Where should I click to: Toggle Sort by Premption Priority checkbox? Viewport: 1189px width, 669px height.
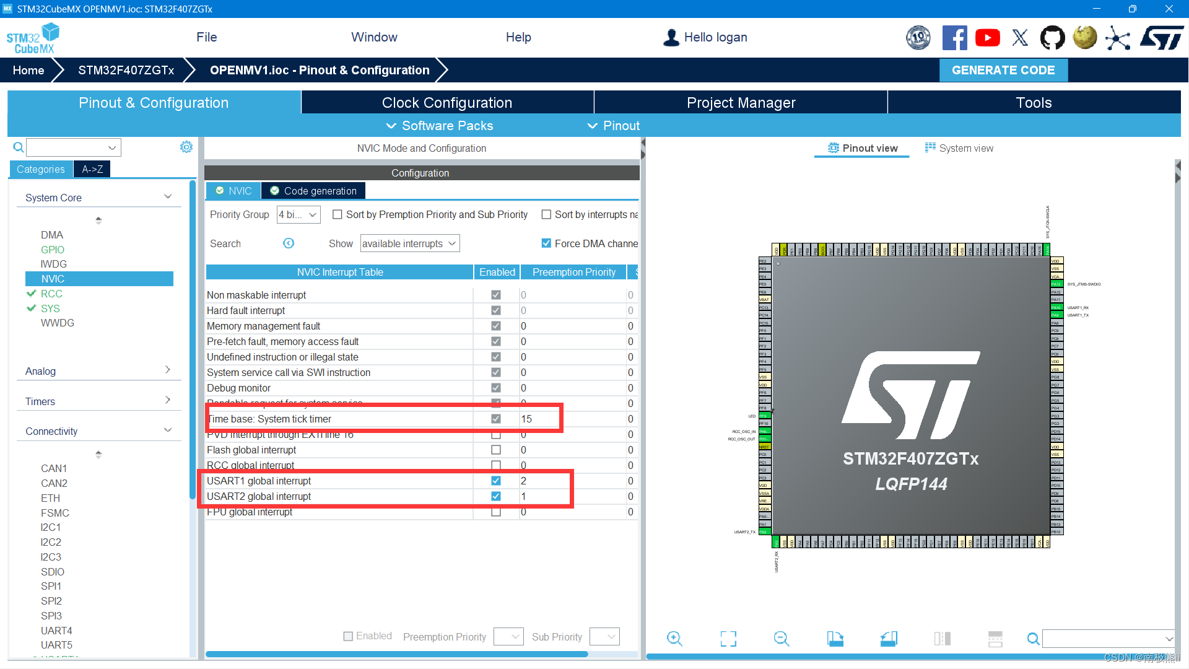click(338, 214)
